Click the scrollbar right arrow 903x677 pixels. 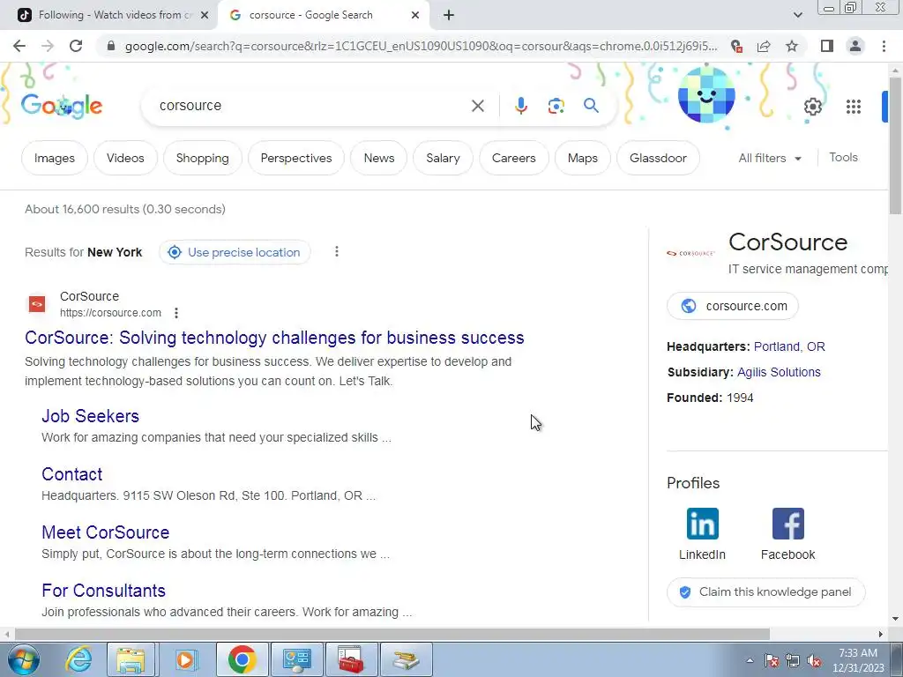880,634
